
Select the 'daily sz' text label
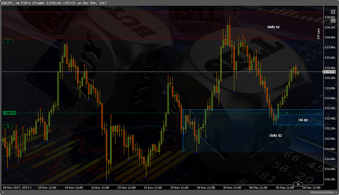273,27
